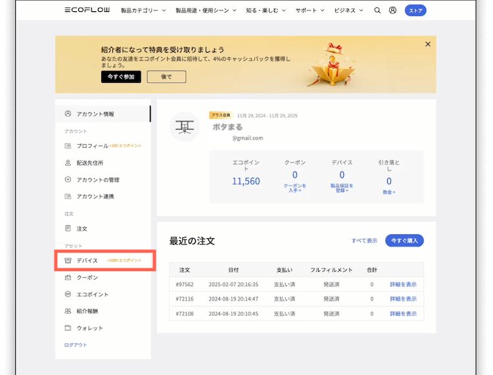Select 紹介報酬 in the sidebar
Image resolution: width=493 pixels, height=375 pixels.
click(103, 311)
